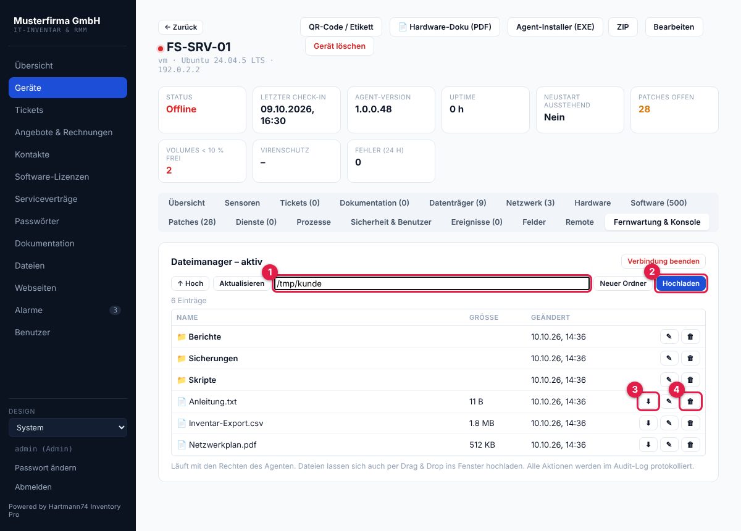Download Netzwerkplan.pdf
The image size is (741, 531).
[x=648, y=445]
